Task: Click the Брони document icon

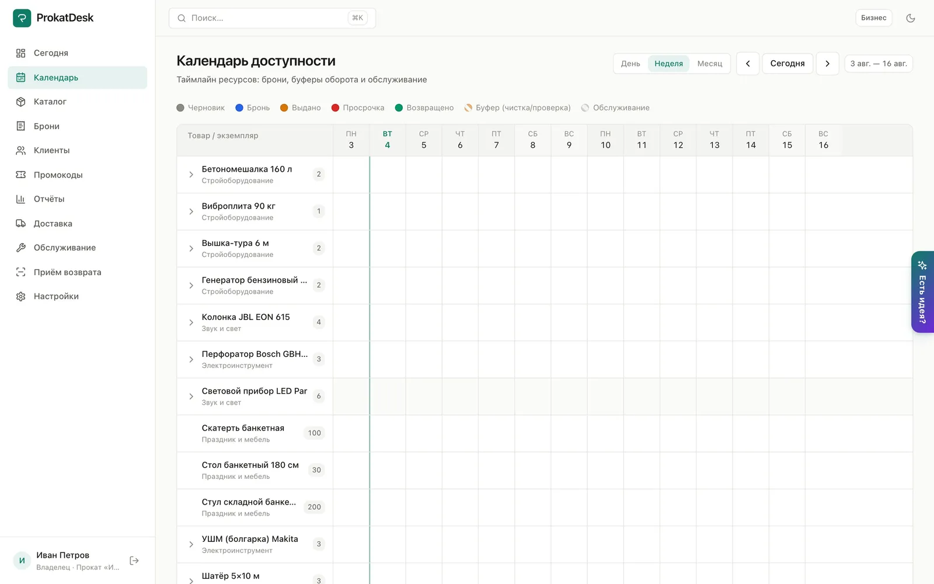Action: (21, 126)
